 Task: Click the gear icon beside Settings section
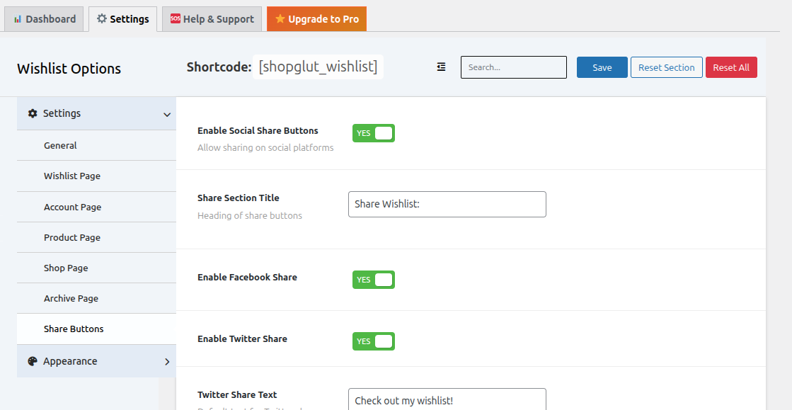pyautogui.click(x=33, y=113)
